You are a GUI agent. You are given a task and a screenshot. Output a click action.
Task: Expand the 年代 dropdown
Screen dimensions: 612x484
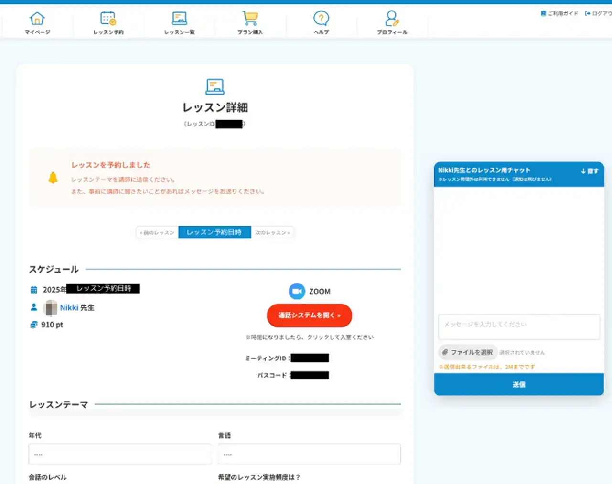(x=119, y=454)
